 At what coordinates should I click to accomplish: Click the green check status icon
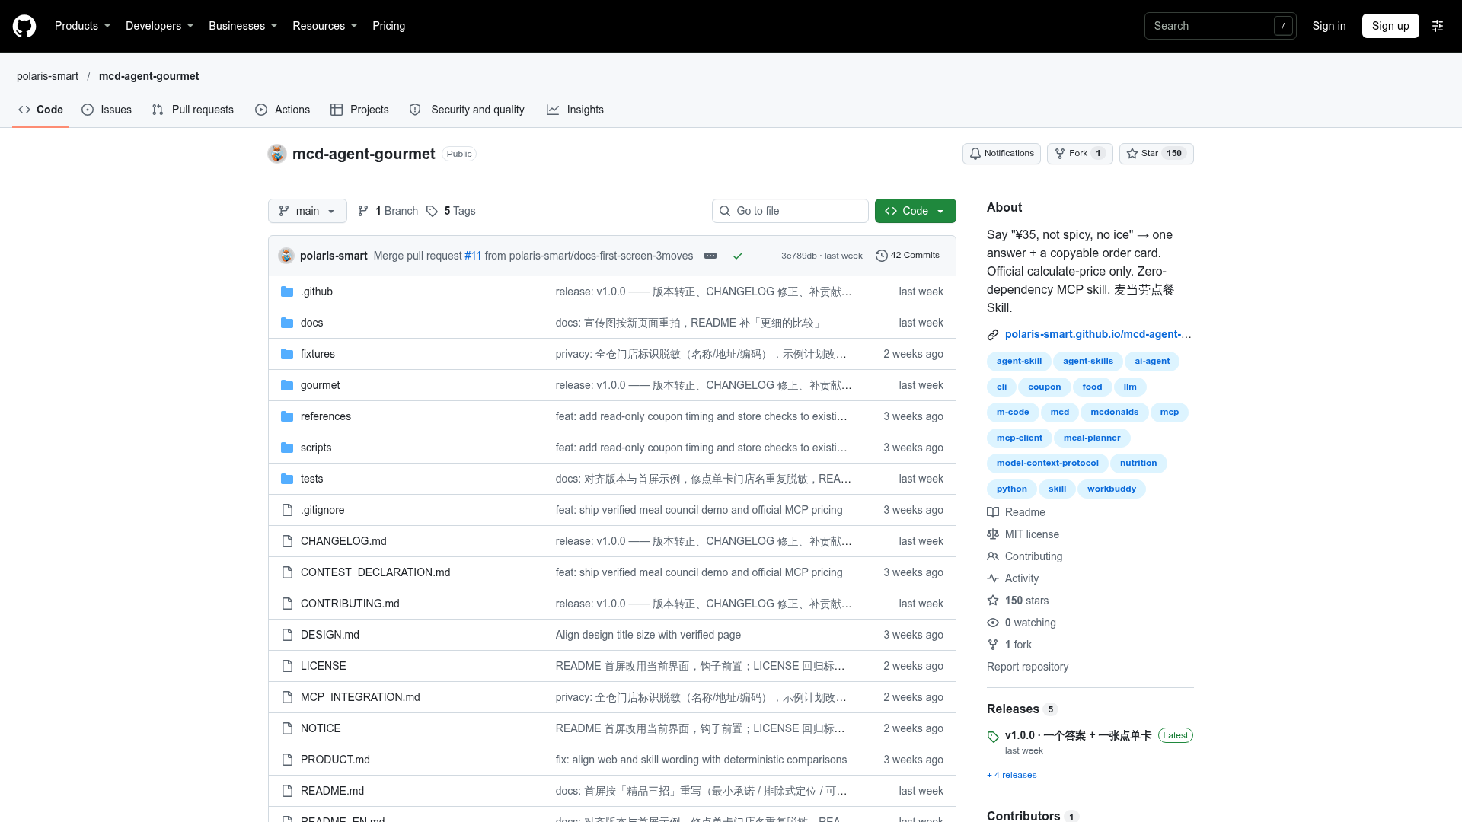tap(738, 256)
